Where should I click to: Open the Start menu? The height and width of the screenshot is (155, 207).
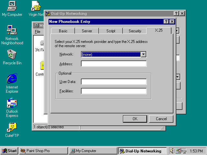coord(9,151)
